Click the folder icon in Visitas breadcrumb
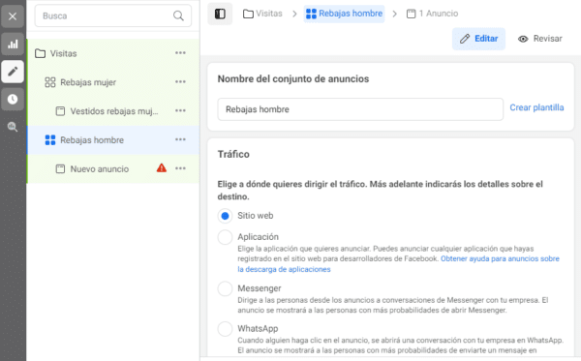 coord(248,15)
